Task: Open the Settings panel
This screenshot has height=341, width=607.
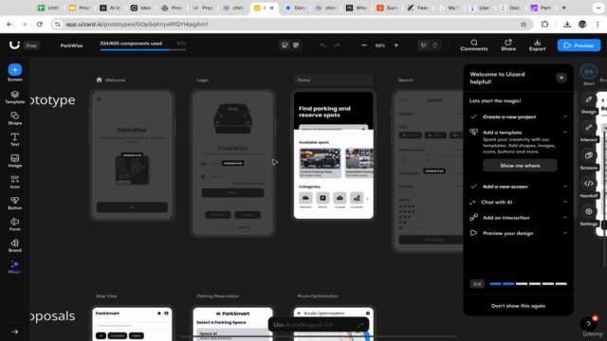Action: tap(588, 217)
